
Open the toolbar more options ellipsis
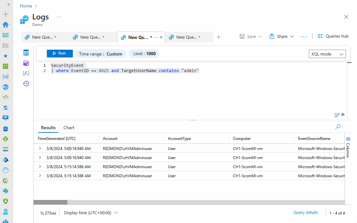(x=304, y=37)
